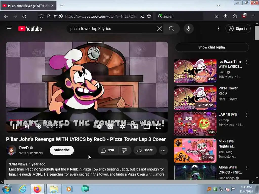Open Alone WITH LYRICS video title

coord(230,169)
